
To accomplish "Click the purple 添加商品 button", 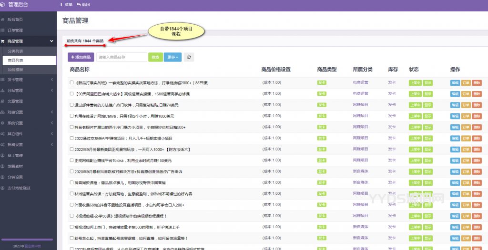I will 81,57.
